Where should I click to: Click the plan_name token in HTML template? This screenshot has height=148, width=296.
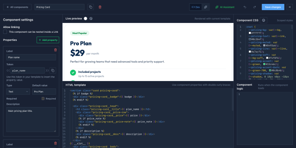pos(133,109)
